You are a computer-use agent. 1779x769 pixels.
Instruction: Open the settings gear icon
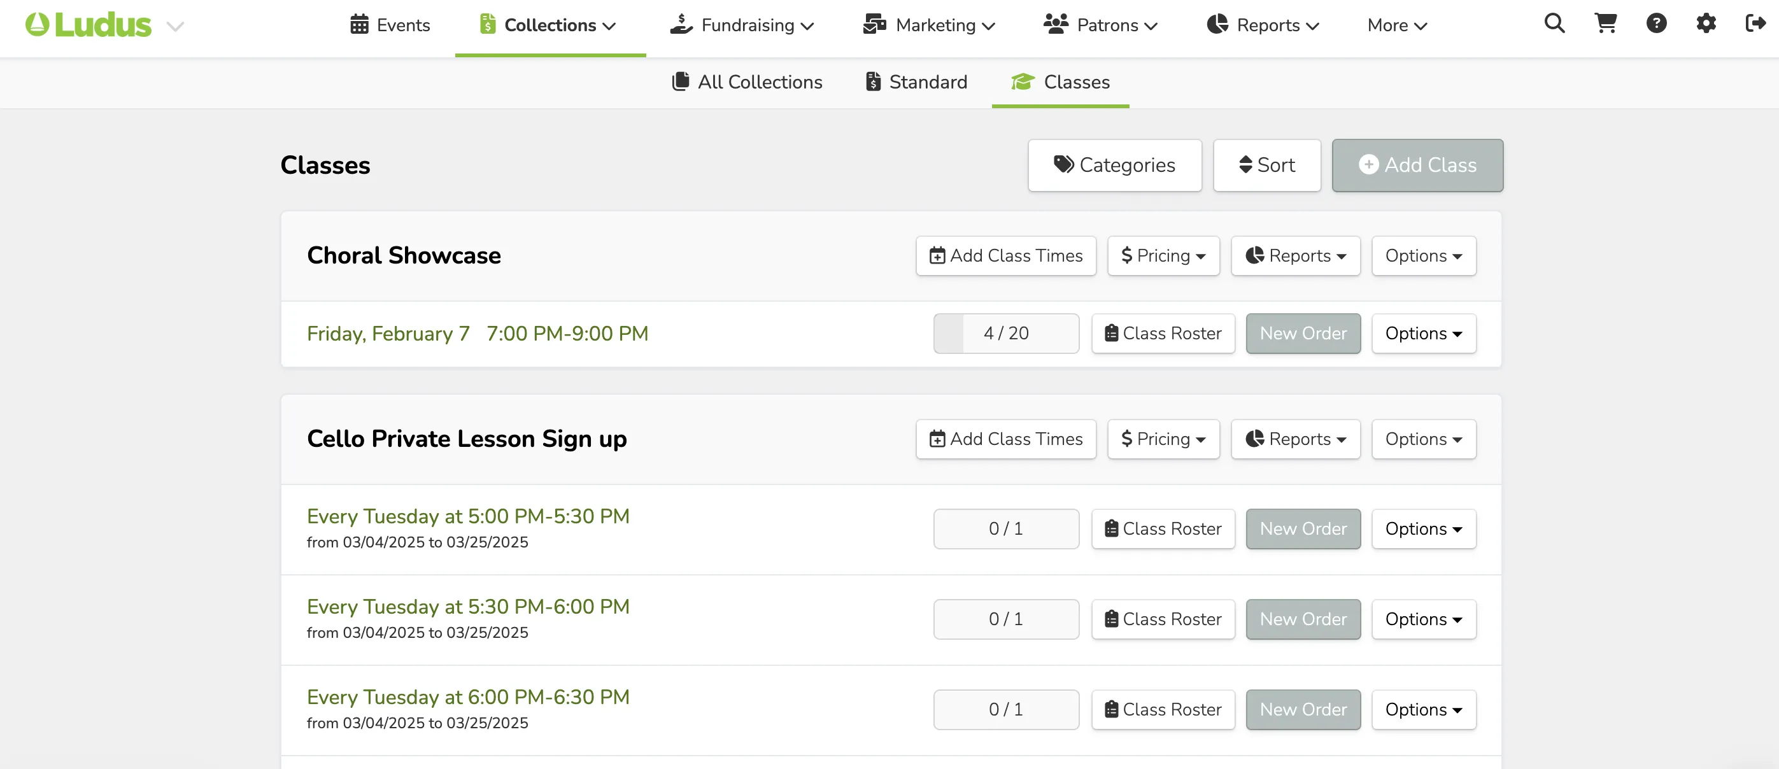(x=1706, y=24)
